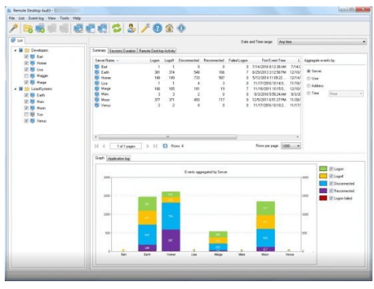Click the red Logon failed legend swatch
The height and width of the screenshot is (289, 374).
click(x=323, y=198)
